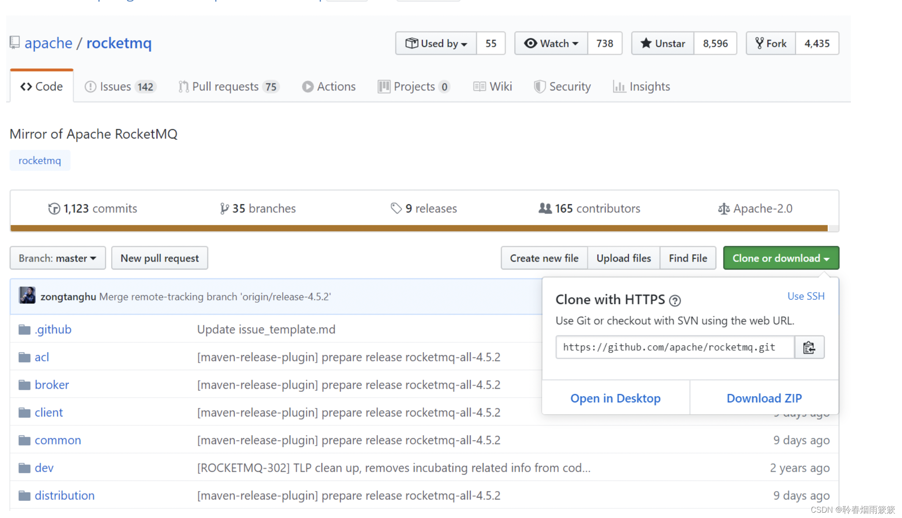The image size is (902, 518).
Task: Click Download ZIP
Action: [764, 398]
